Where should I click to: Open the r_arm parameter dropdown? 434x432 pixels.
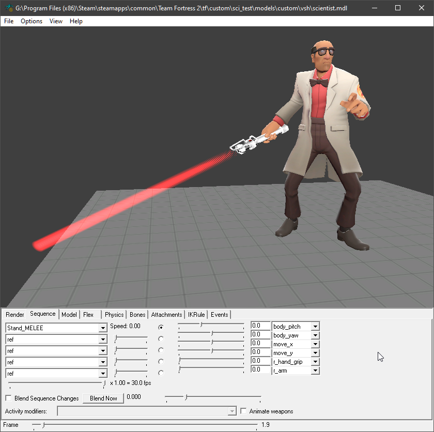click(x=315, y=371)
